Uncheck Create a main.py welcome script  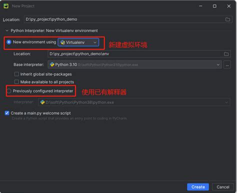coord(7,113)
